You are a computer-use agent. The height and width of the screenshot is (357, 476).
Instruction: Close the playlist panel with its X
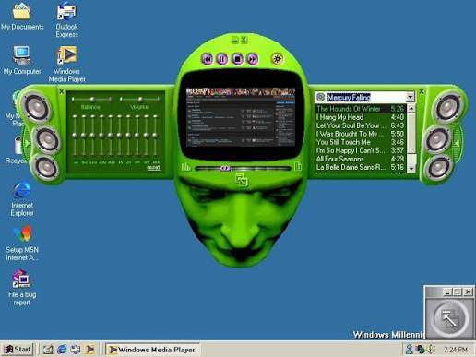tap(422, 91)
